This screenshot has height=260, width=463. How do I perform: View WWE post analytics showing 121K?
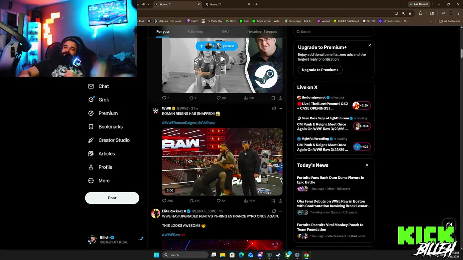(x=250, y=201)
